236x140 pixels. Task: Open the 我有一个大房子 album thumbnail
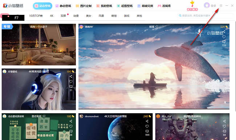39,44
